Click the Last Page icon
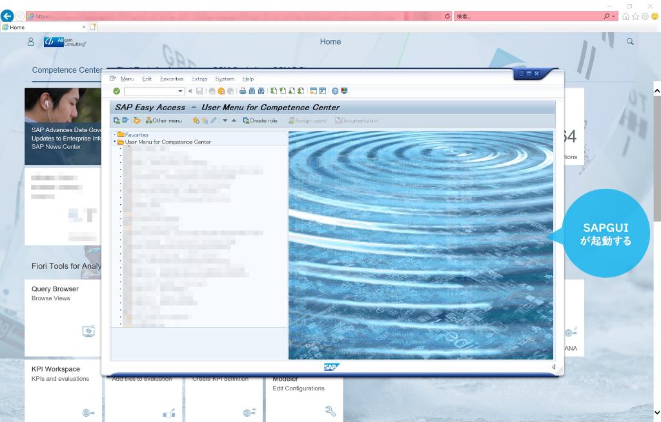The width and height of the screenshot is (661, 422). pyautogui.click(x=301, y=91)
